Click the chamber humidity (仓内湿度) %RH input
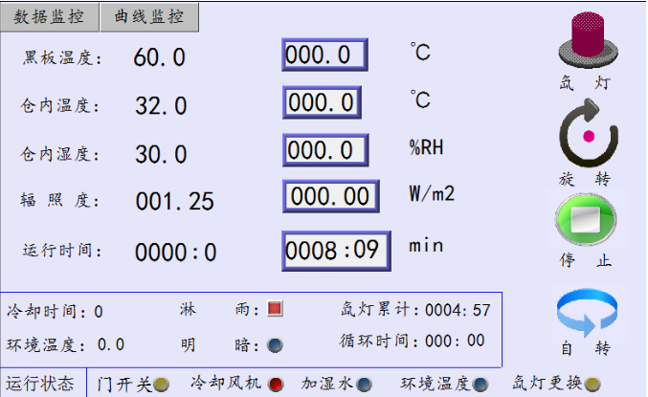 pyautogui.click(x=324, y=149)
